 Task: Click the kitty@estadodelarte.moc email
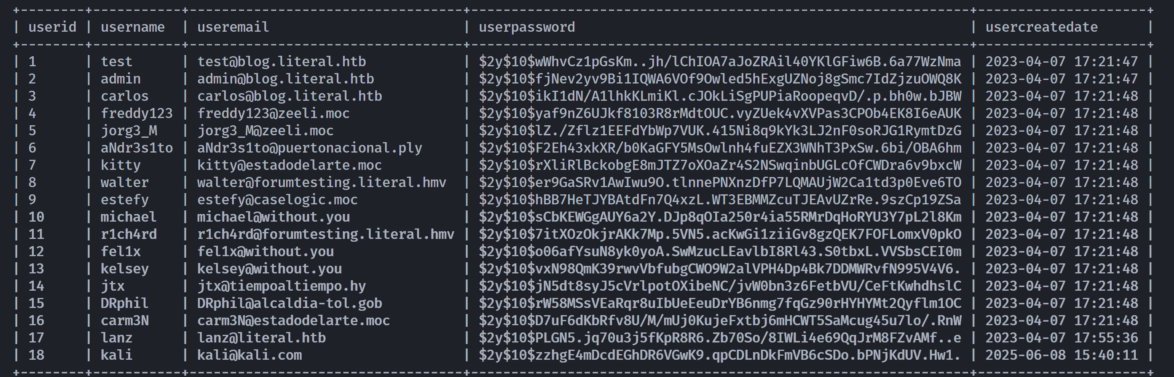point(290,165)
